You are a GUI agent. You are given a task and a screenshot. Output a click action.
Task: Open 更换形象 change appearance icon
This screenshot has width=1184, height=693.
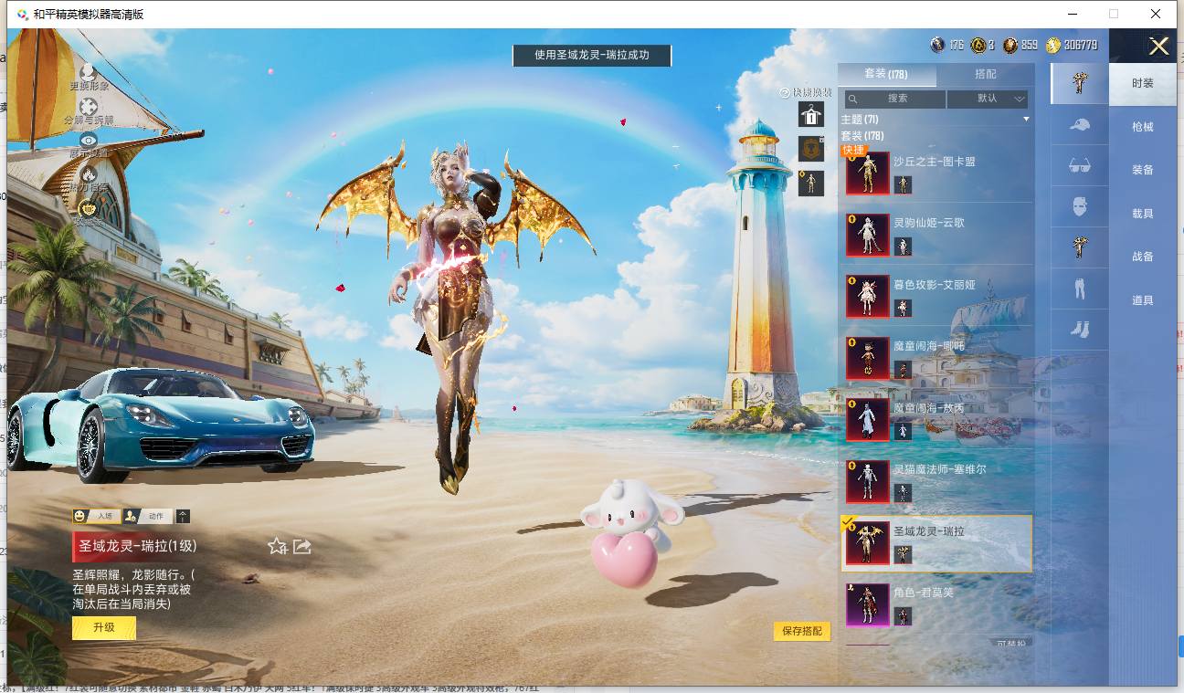pos(89,71)
